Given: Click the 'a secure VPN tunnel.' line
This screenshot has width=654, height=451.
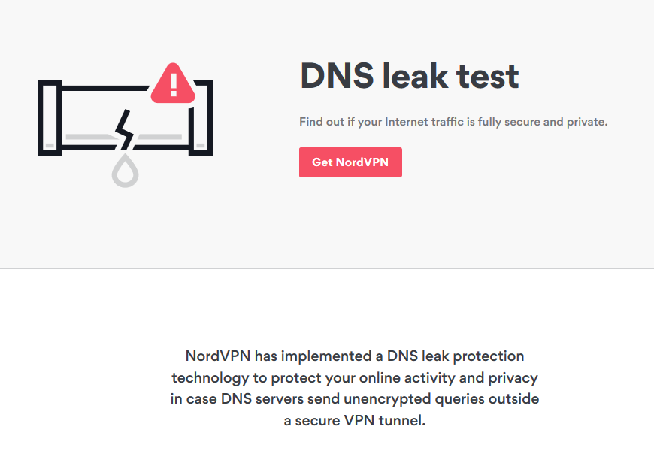Looking at the screenshot, I should [355, 420].
